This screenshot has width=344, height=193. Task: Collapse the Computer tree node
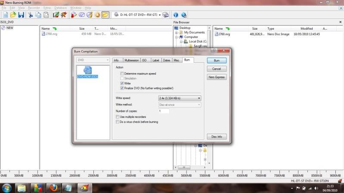pyautogui.click(x=177, y=37)
